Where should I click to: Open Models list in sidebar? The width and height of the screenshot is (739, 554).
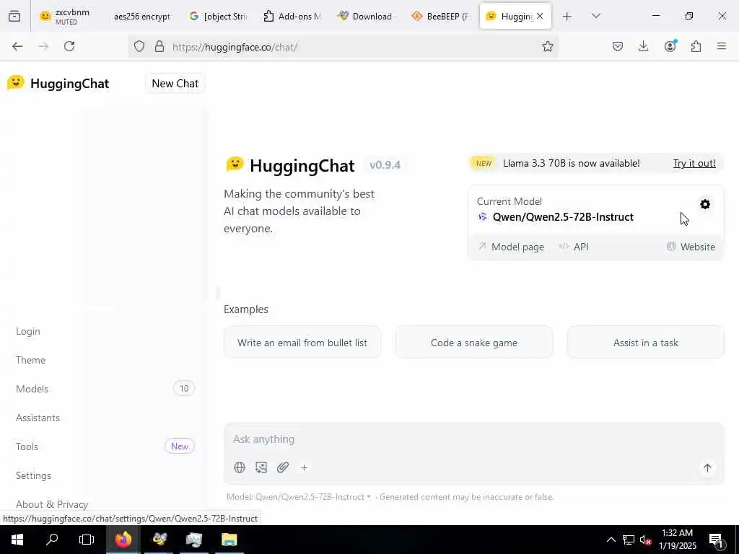(32, 389)
